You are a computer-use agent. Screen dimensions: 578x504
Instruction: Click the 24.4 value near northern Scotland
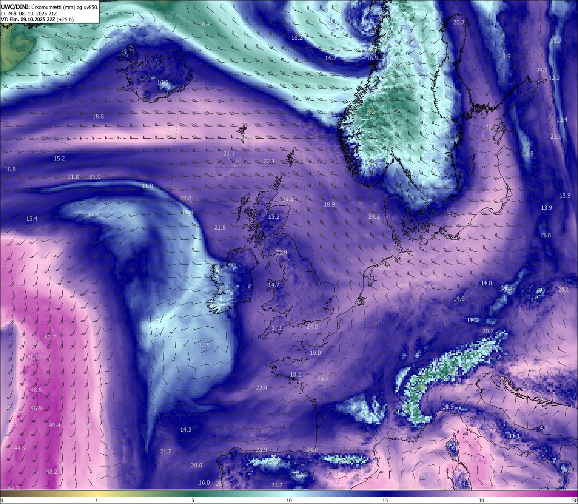pos(288,200)
